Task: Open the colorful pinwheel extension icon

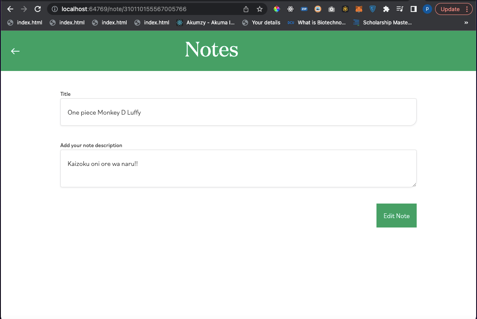Action: [276, 9]
